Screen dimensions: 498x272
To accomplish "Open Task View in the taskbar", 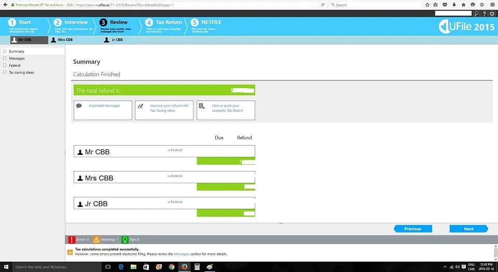I will [x=108, y=267].
